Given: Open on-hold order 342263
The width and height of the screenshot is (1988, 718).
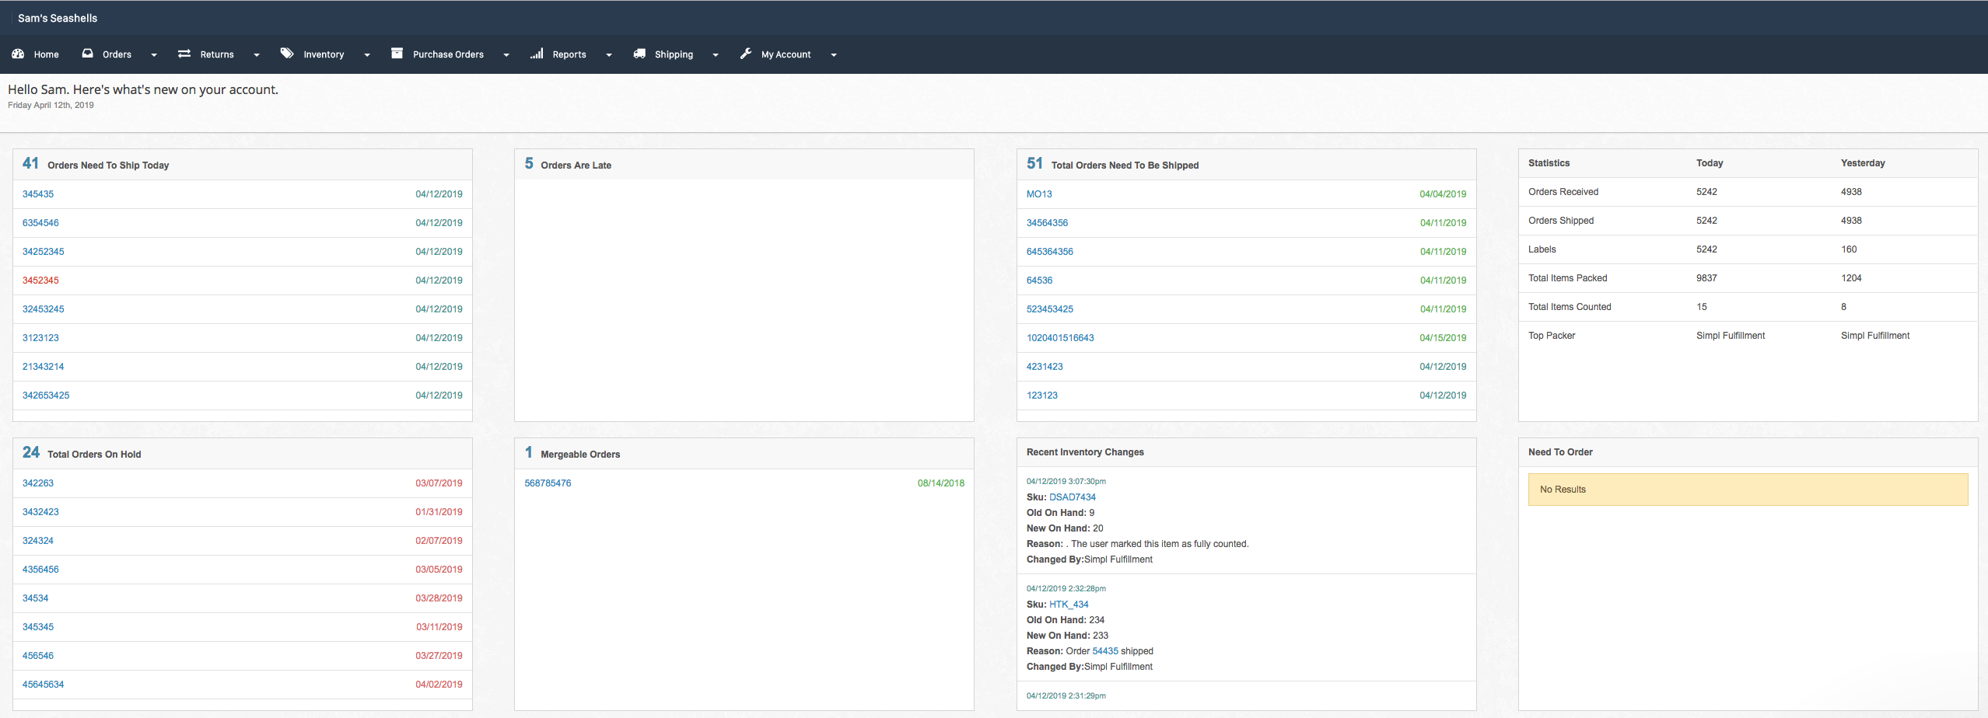Looking at the screenshot, I should click(x=38, y=483).
